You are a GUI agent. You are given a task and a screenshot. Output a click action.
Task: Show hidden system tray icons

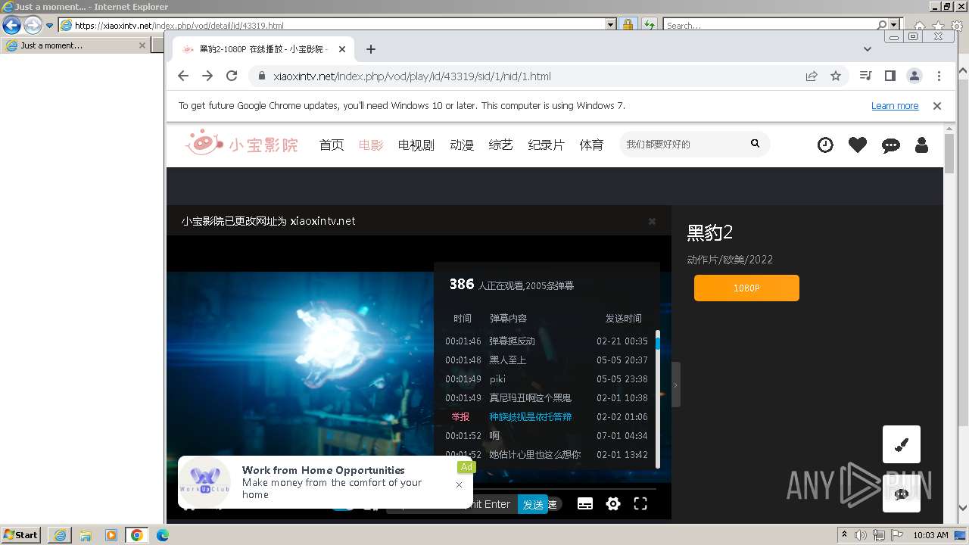point(844,535)
